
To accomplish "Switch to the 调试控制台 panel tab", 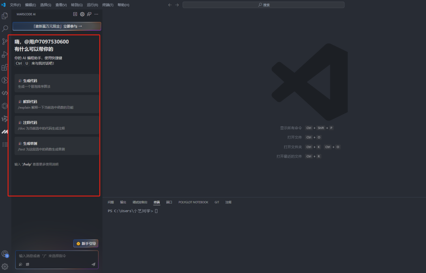I will click(140, 202).
